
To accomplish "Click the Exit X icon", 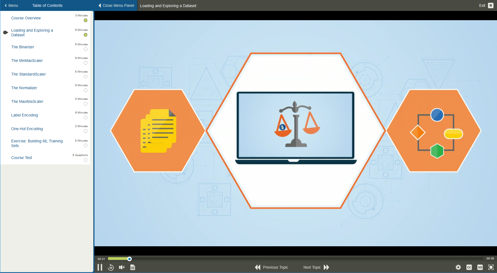I will [x=491, y=5].
